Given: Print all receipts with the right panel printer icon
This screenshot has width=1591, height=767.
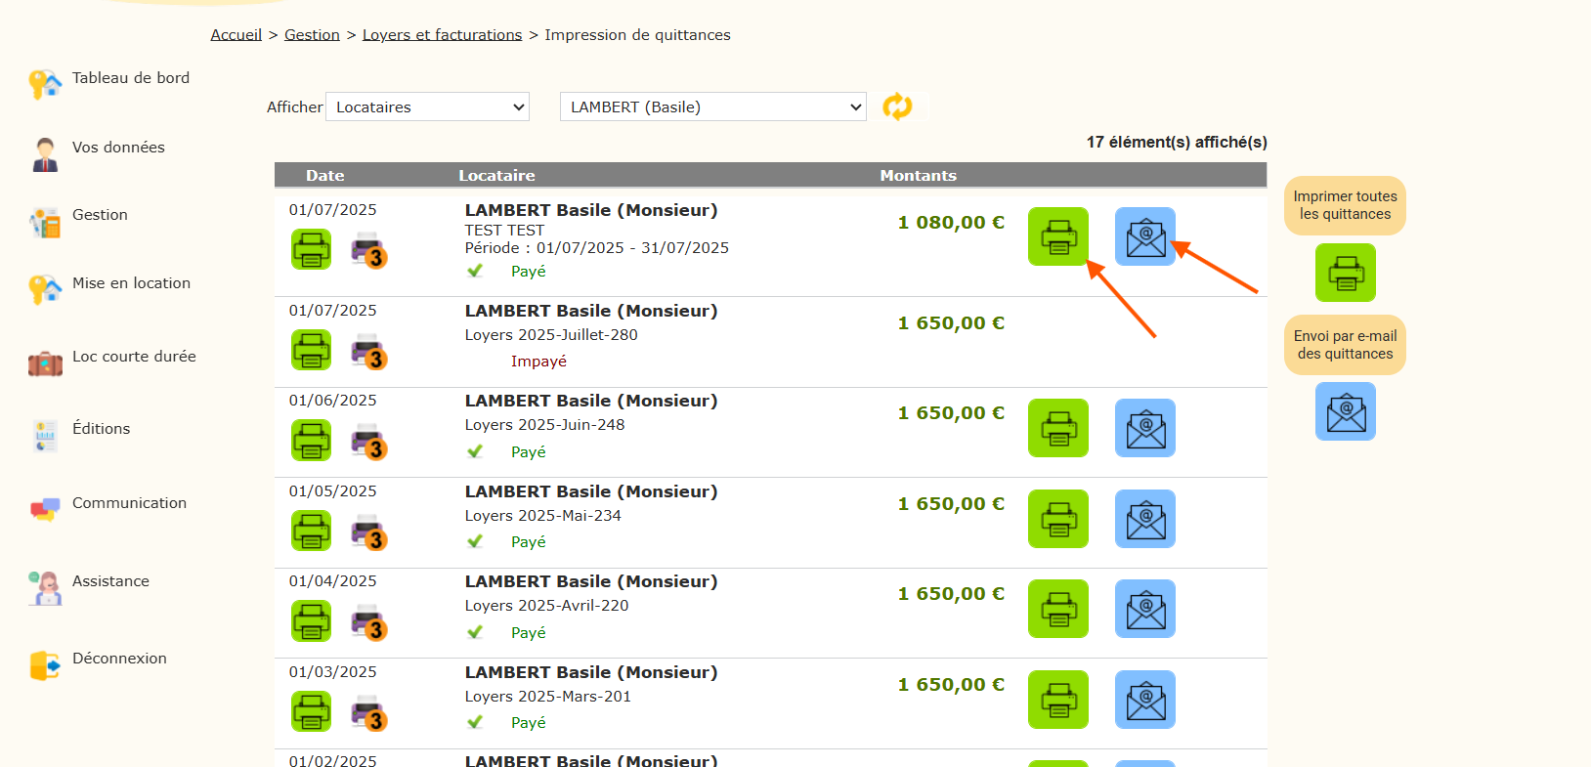Looking at the screenshot, I should point(1346,273).
